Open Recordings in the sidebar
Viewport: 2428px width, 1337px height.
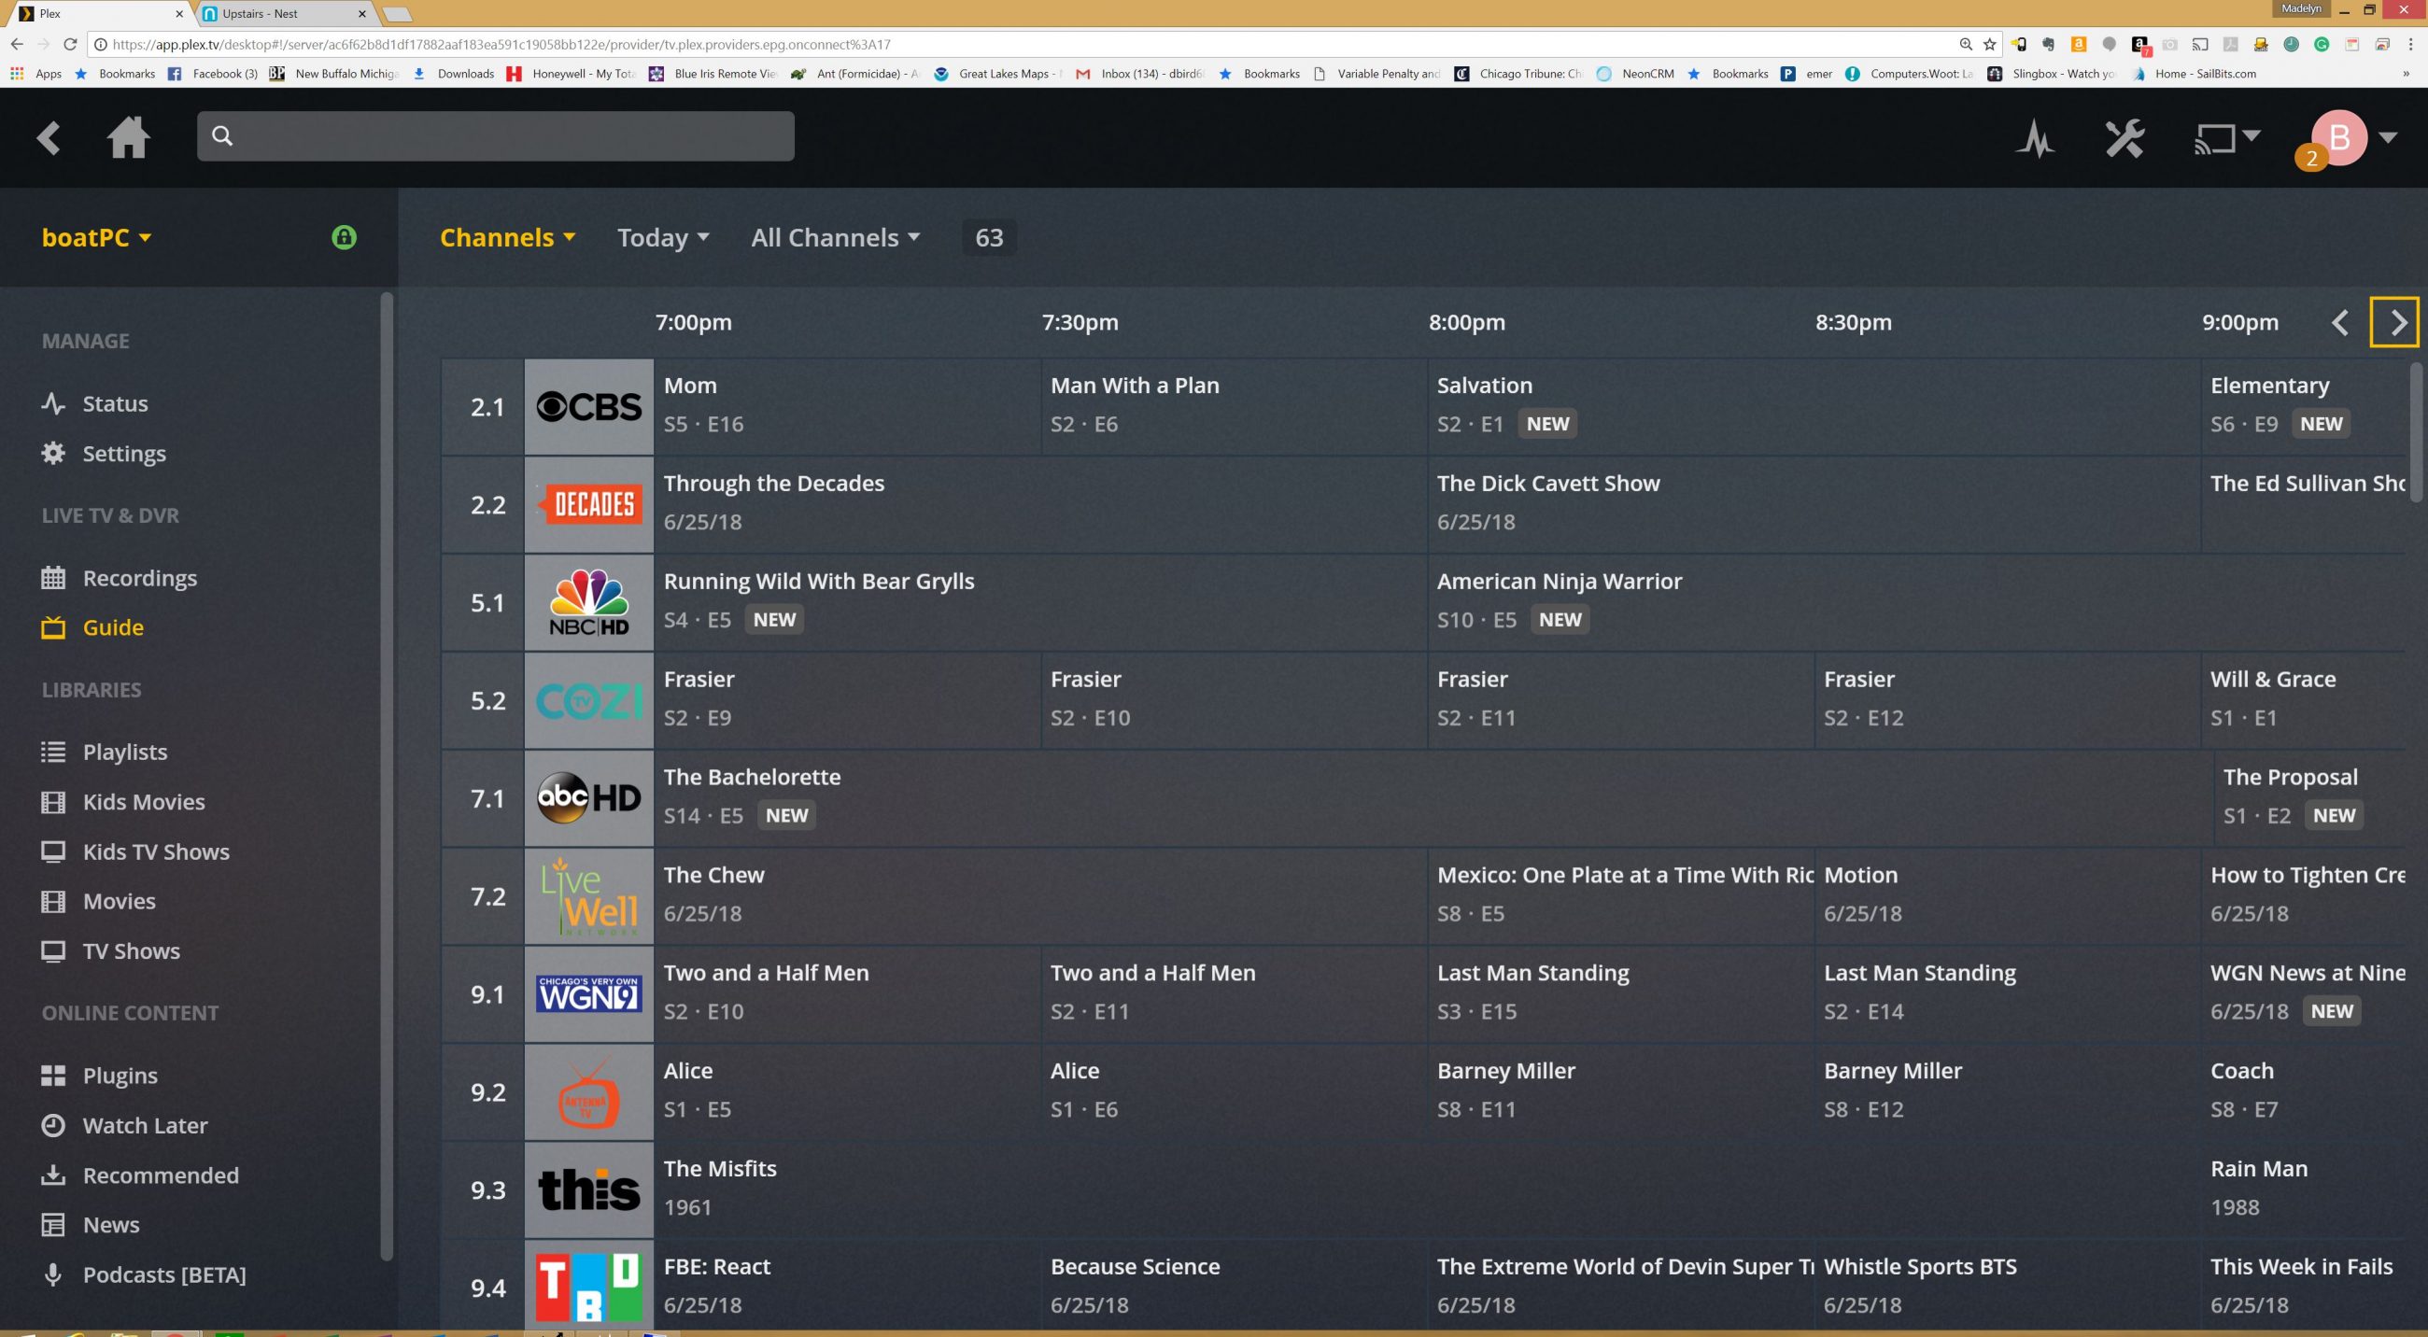[x=139, y=578]
